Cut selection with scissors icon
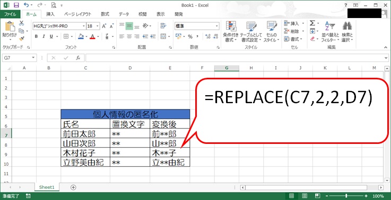This screenshot has width=391, height=200. [x=21, y=23]
